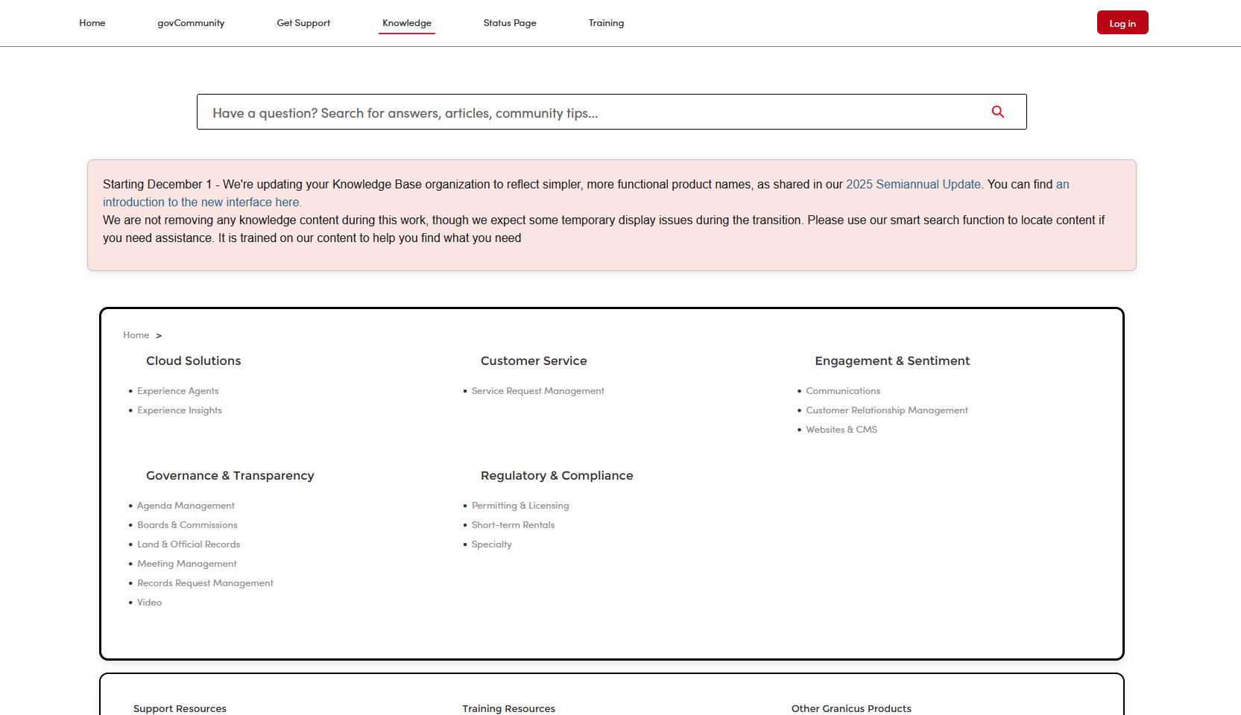Select Agenda Management under Governance
1241x715 pixels.
pyautogui.click(x=186, y=505)
